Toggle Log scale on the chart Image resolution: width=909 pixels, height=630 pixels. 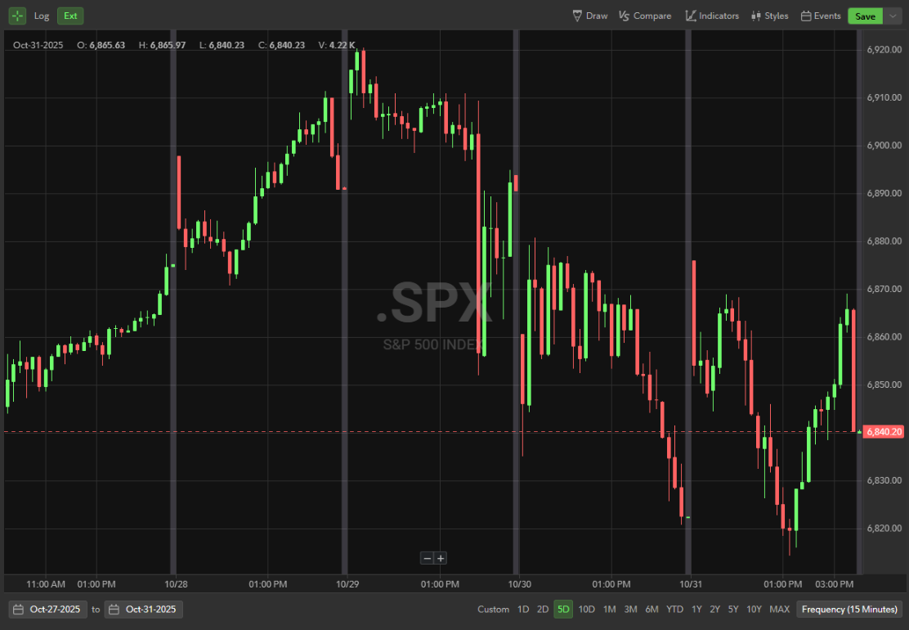pos(42,16)
